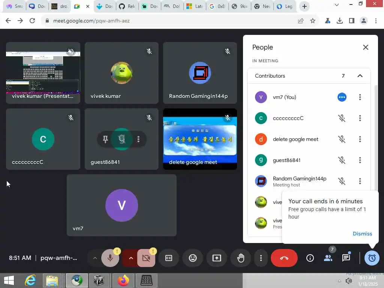Leave call with red hang-up button

284,258
